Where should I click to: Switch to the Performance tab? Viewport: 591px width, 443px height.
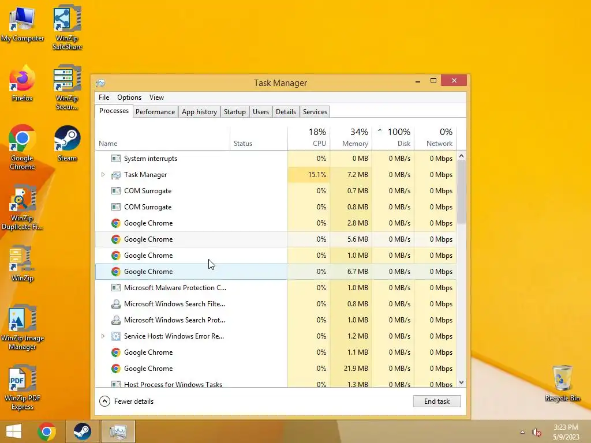(155, 112)
